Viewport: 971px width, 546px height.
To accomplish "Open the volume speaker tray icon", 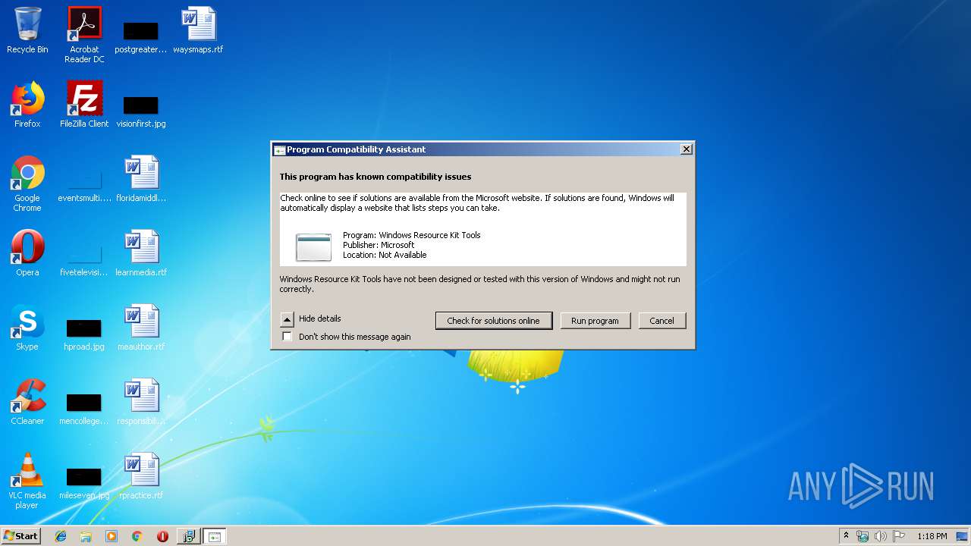I will (x=880, y=536).
